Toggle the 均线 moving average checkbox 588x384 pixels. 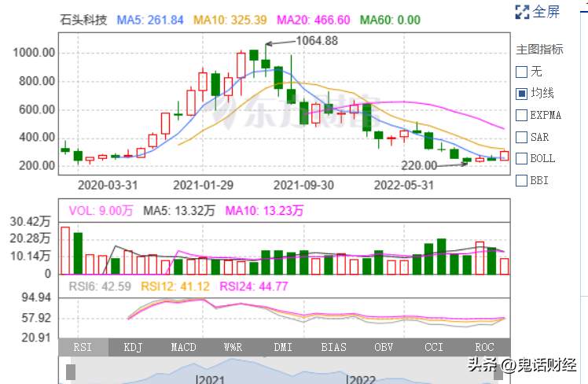[522, 94]
